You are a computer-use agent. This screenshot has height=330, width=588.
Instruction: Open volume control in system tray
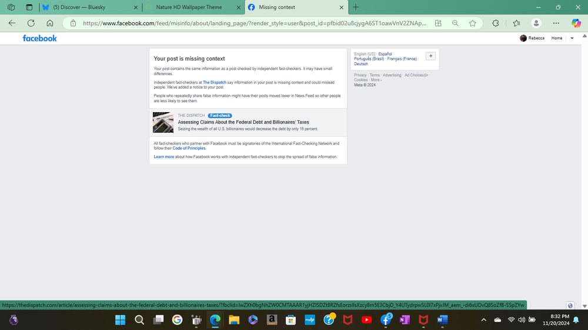click(x=522, y=320)
